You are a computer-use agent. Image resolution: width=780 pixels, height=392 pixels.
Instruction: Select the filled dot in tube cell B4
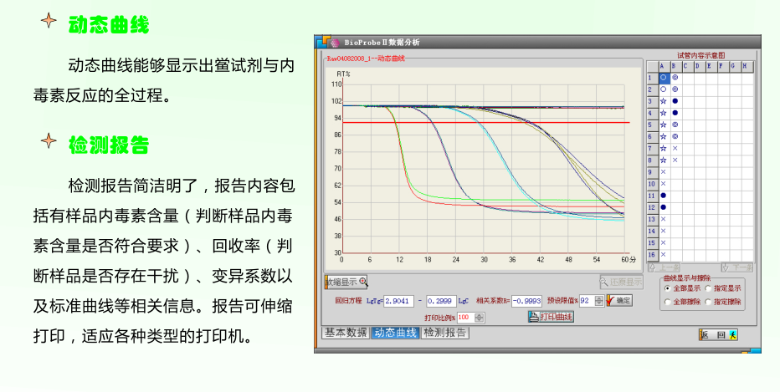coord(675,112)
